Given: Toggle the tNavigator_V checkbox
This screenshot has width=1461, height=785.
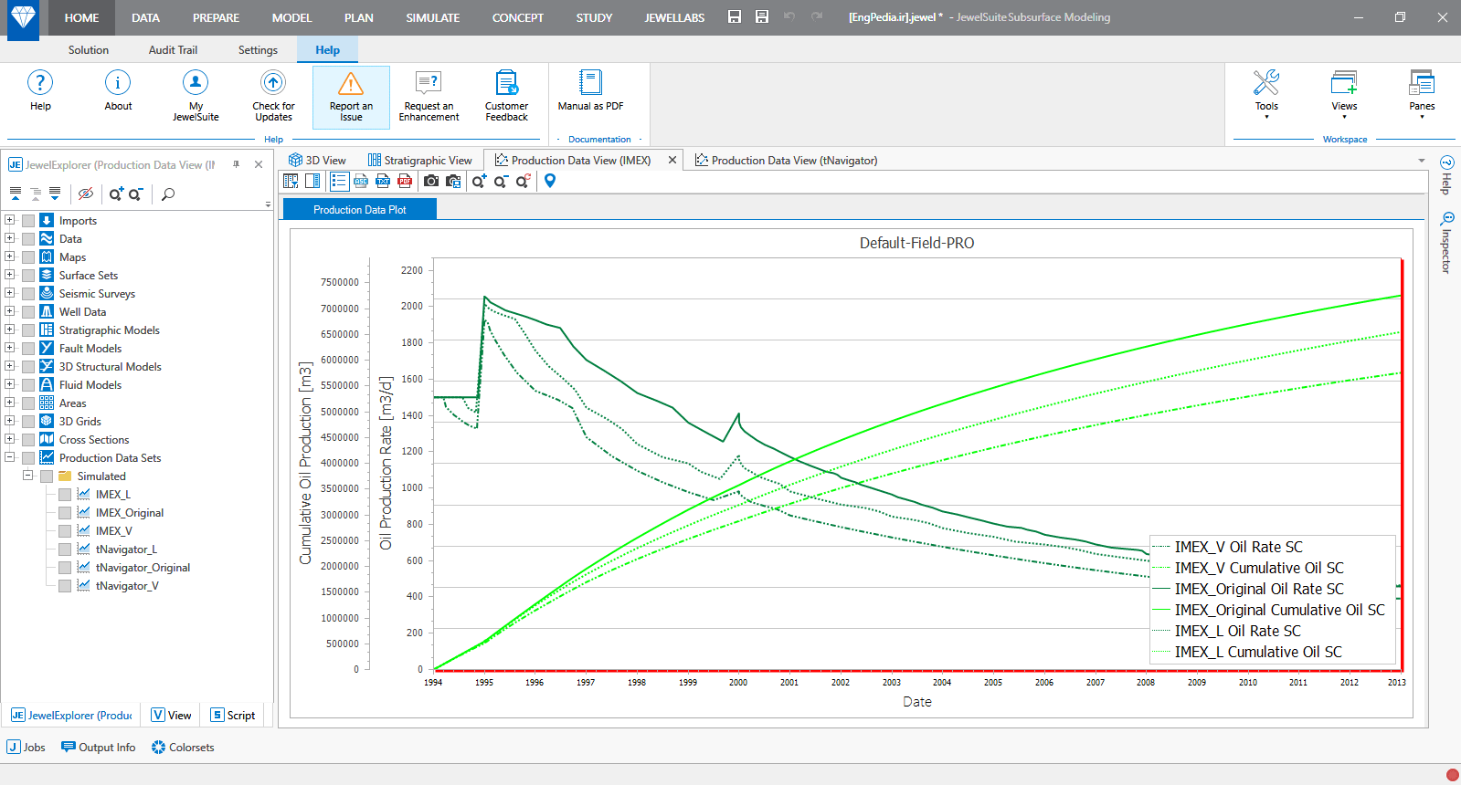Looking at the screenshot, I should 65,586.
